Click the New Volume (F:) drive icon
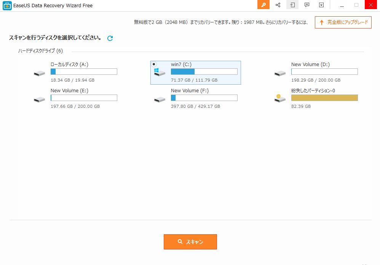380x265 pixels. (x=160, y=99)
